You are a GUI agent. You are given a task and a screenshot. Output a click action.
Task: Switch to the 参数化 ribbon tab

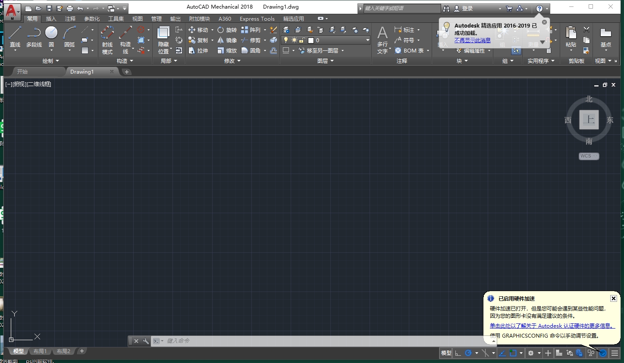click(x=92, y=19)
